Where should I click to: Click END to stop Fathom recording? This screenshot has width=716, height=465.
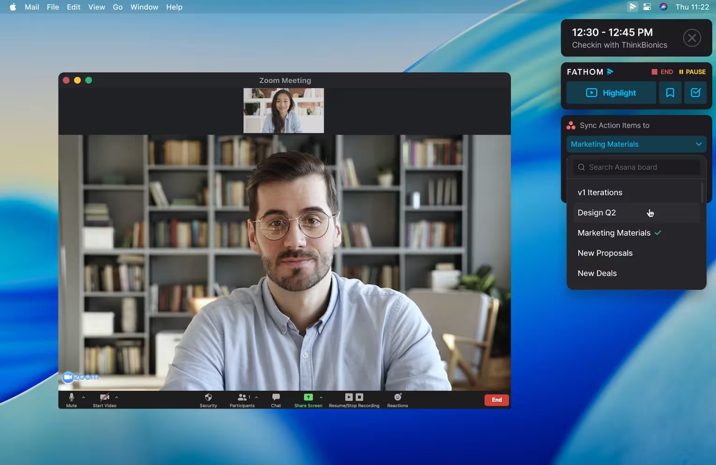click(x=662, y=72)
